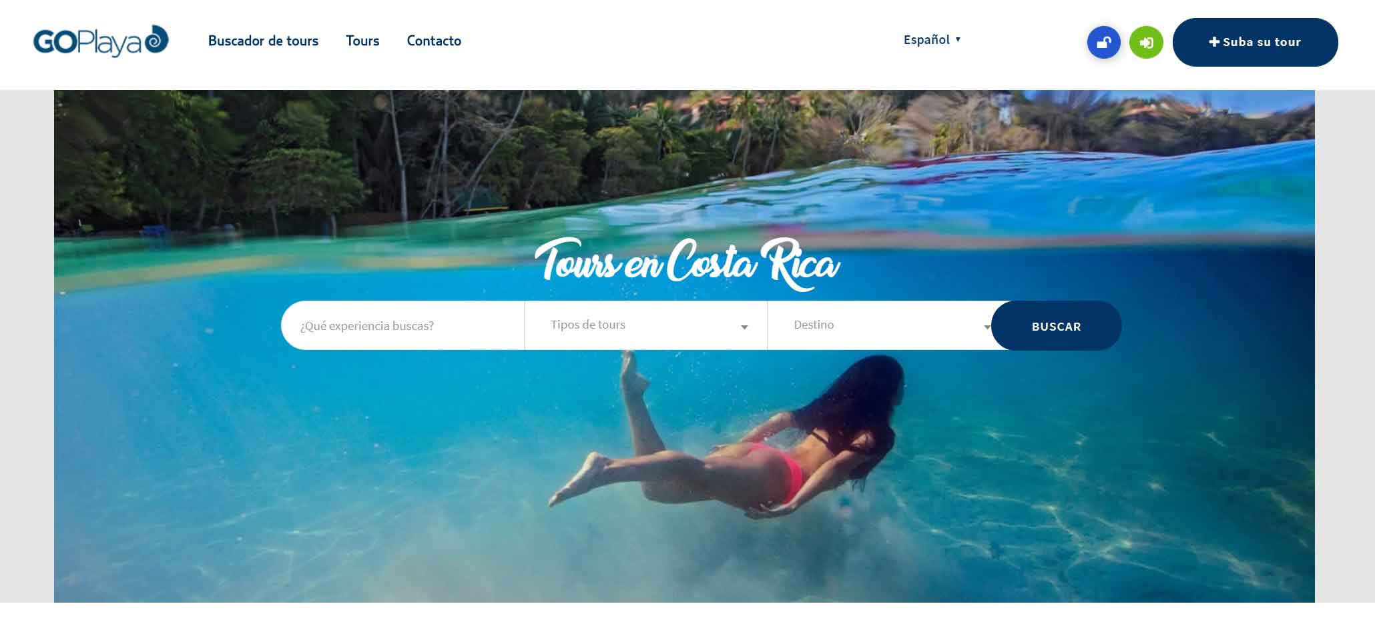Screen dimensions: 1375x634
Task: Click the arrow icon in Destino field
Action: [x=987, y=327]
